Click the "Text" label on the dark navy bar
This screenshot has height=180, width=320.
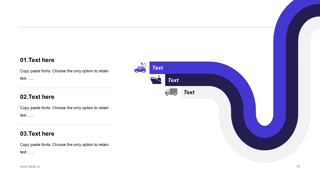pyautogui.click(x=173, y=80)
